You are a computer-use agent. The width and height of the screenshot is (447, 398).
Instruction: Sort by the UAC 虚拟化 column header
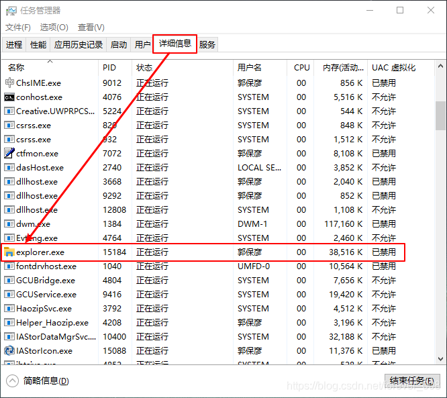point(401,68)
